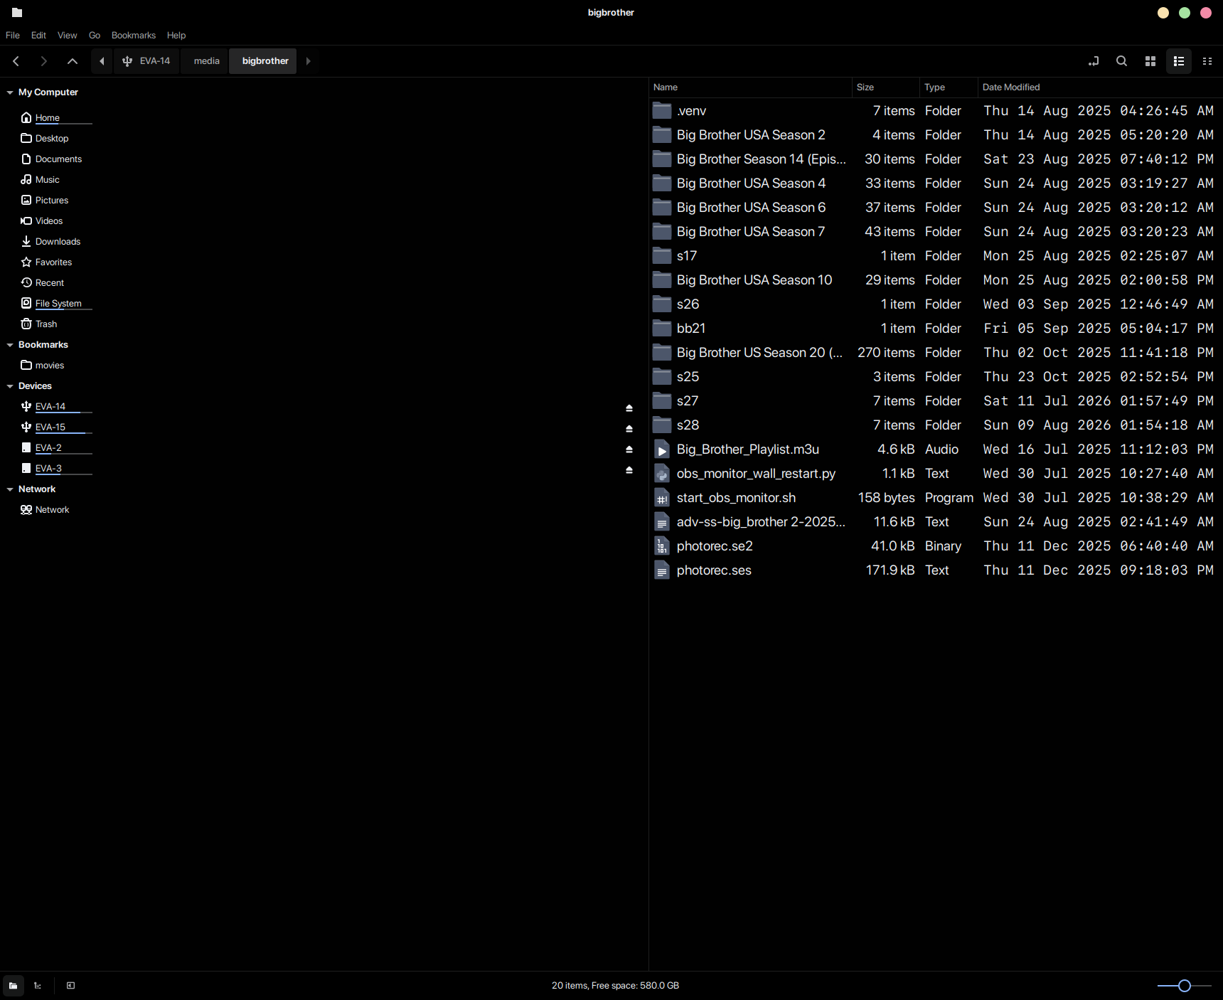
Task: Go up to the parent folder
Action: [72, 61]
